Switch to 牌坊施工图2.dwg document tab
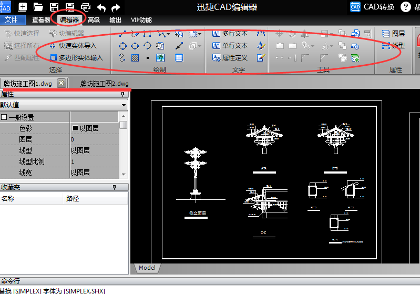The image size is (420, 294). [x=104, y=84]
